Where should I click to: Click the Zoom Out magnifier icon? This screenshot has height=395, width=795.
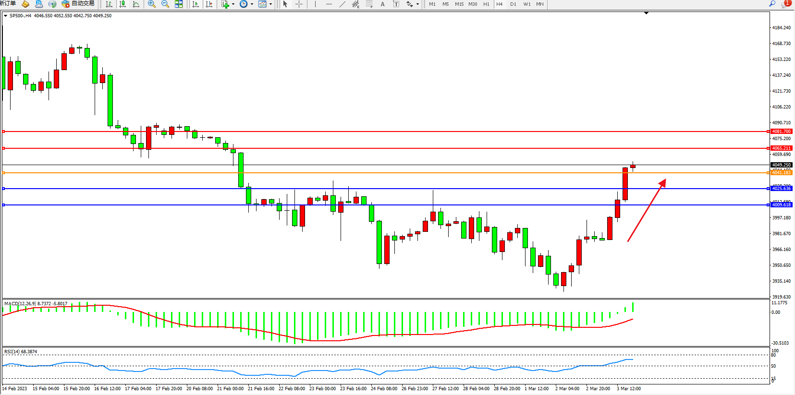(165, 4)
